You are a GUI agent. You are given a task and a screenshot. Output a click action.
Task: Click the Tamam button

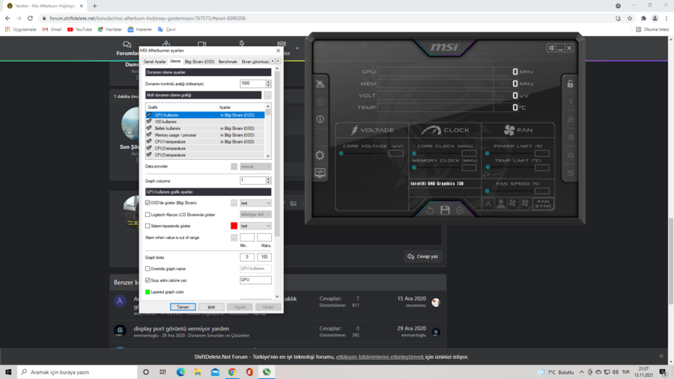point(183,307)
